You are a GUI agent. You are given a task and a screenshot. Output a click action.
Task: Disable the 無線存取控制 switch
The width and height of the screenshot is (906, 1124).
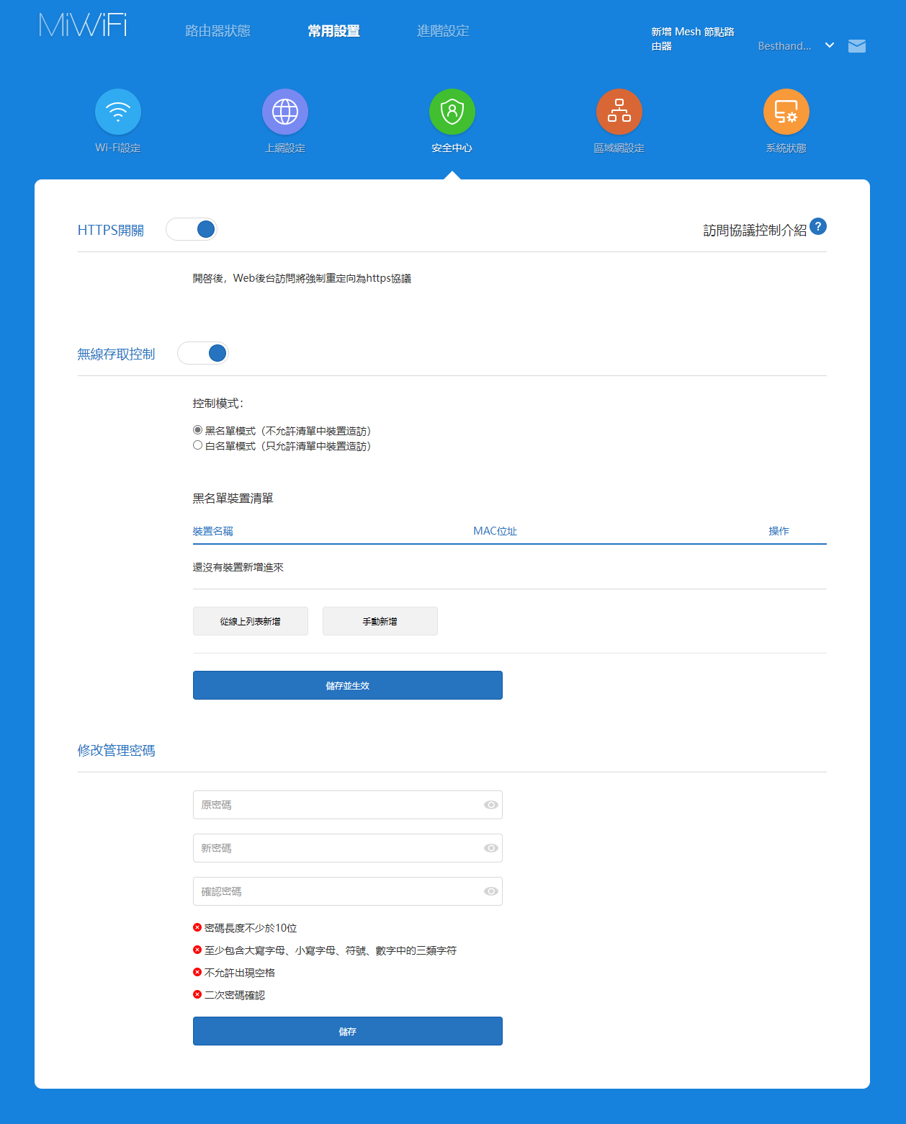click(x=203, y=353)
